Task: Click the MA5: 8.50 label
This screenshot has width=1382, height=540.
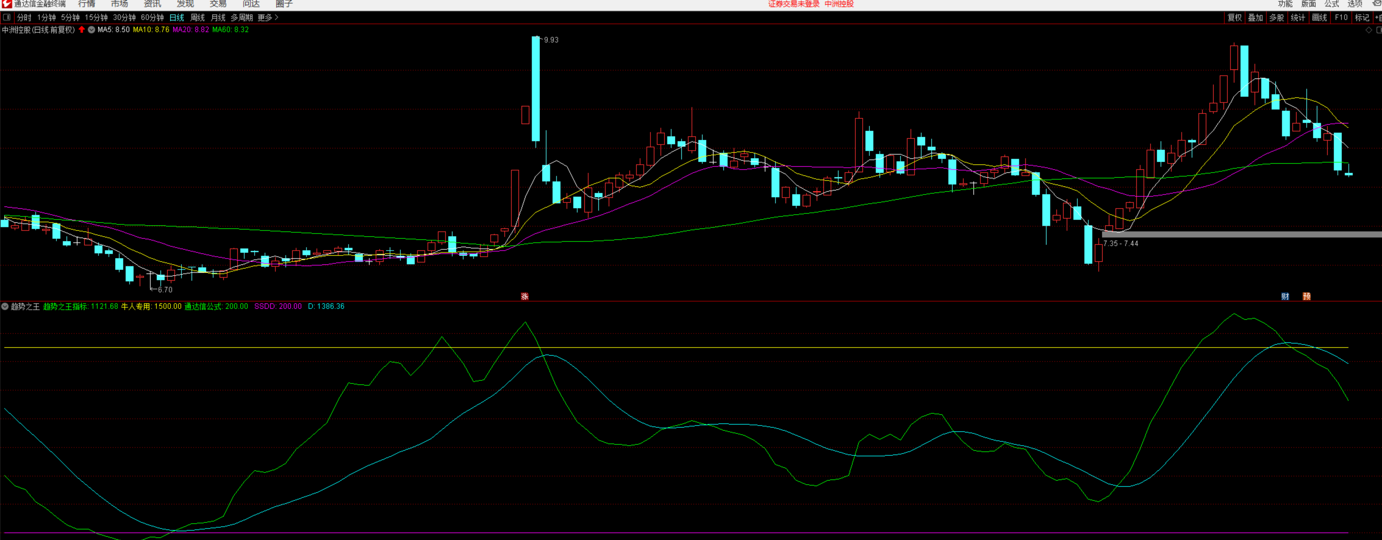Action: coord(113,30)
